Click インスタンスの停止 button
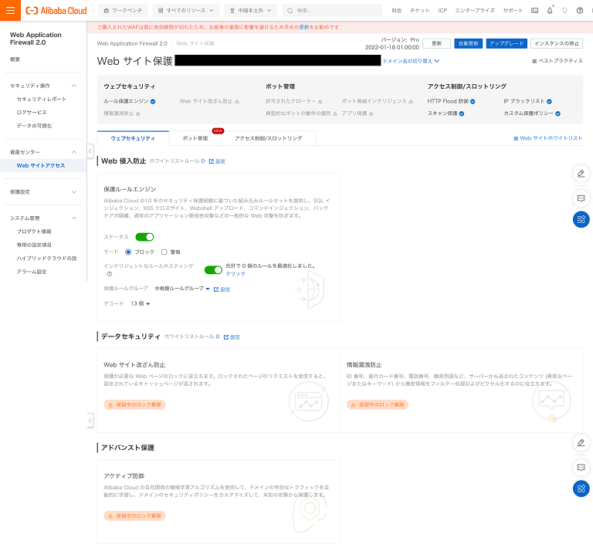593x558 pixels. coord(557,43)
